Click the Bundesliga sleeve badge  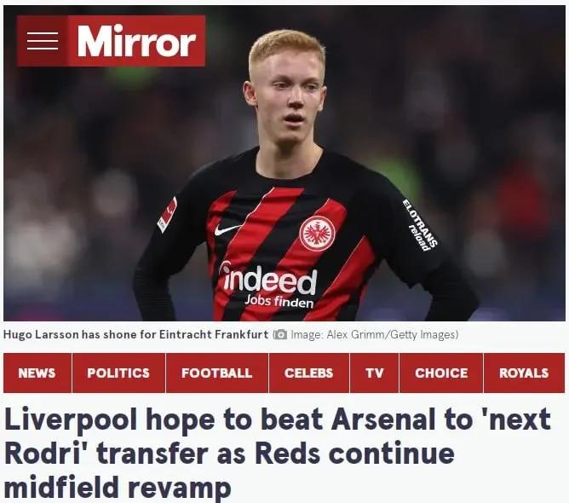click(167, 214)
